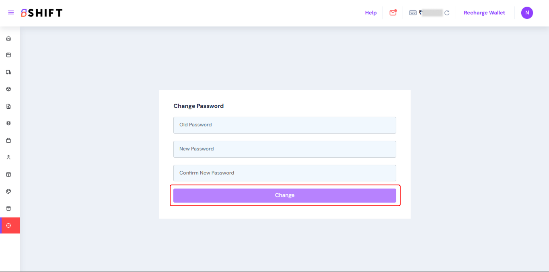Refresh the wallet balance
The height and width of the screenshot is (272, 549).
(447, 13)
